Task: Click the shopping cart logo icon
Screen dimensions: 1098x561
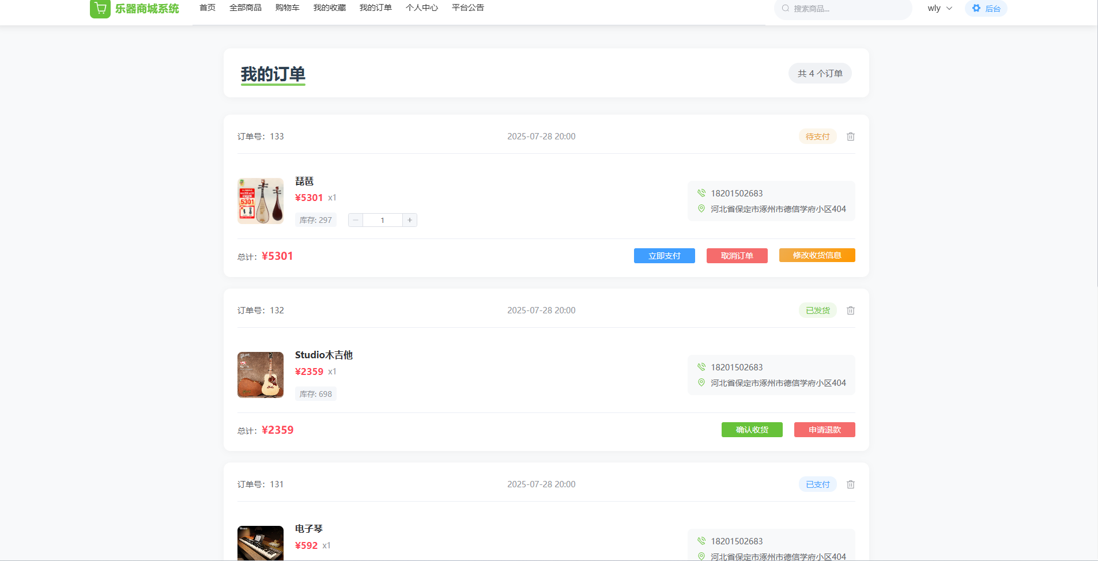Action: click(100, 9)
